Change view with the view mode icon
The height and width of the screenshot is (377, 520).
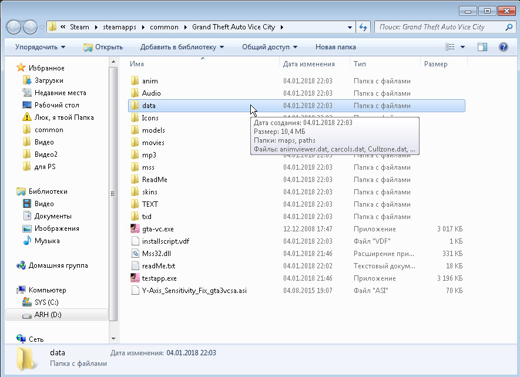[449, 47]
